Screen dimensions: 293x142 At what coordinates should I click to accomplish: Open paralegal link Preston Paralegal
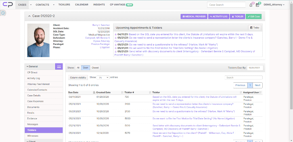pyautogui.click(x=100, y=44)
